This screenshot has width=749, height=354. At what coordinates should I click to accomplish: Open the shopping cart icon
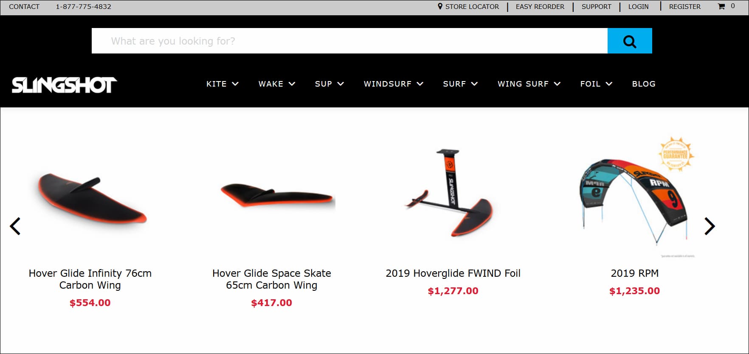tap(721, 6)
